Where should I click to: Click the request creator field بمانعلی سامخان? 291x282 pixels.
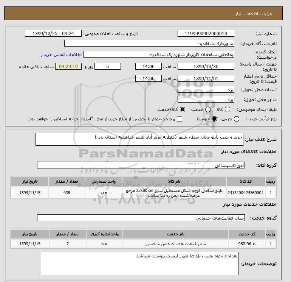[x=159, y=54]
